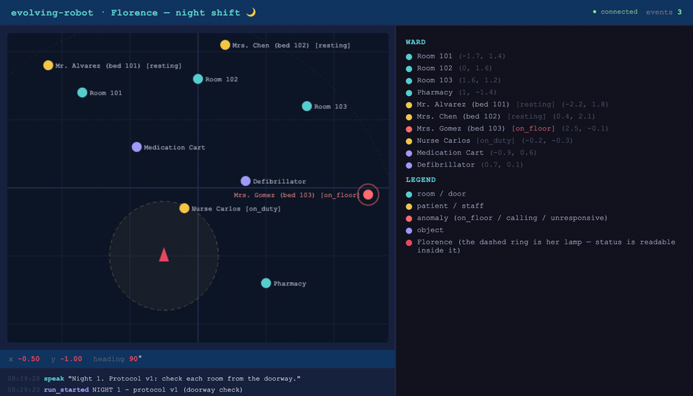Click the Defibrillator entry in ward list
693x396 pixels.
[464, 164]
